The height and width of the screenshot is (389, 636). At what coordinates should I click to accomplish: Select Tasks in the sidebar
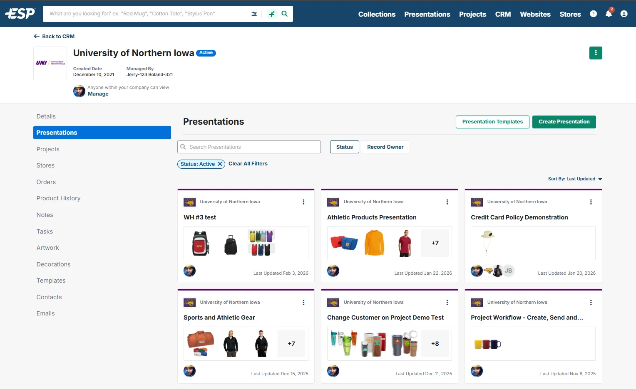pyautogui.click(x=102, y=231)
